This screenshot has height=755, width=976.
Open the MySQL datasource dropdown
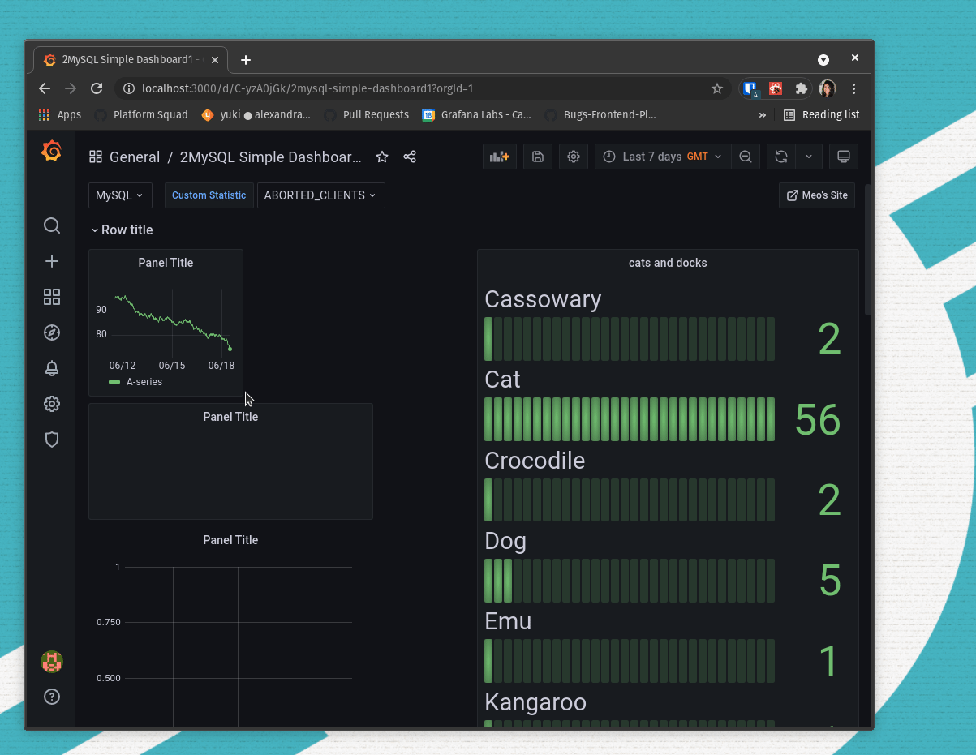pos(120,195)
